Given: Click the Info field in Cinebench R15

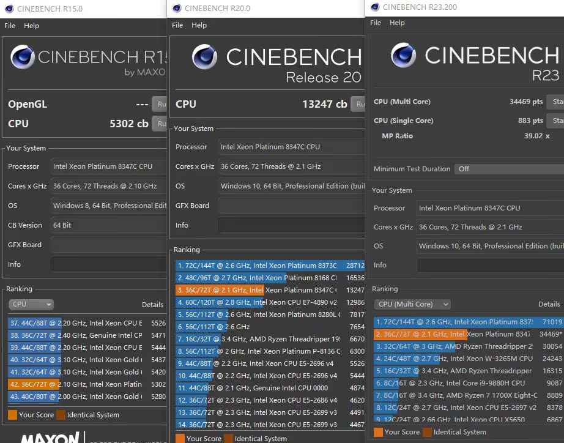Looking at the screenshot, I should (108, 264).
